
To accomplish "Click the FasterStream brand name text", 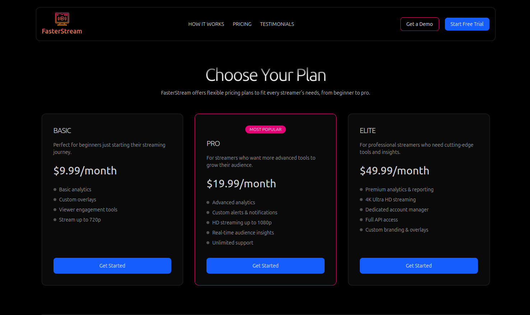I will (62, 31).
